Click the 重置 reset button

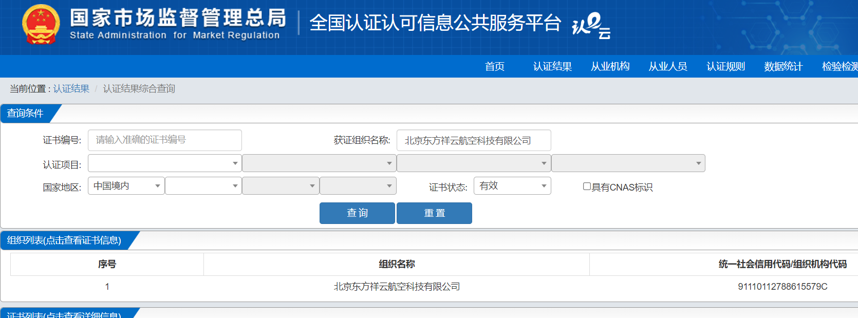pos(434,213)
